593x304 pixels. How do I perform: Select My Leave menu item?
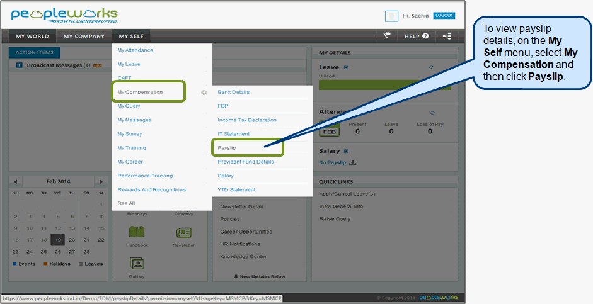pyautogui.click(x=129, y=64)
